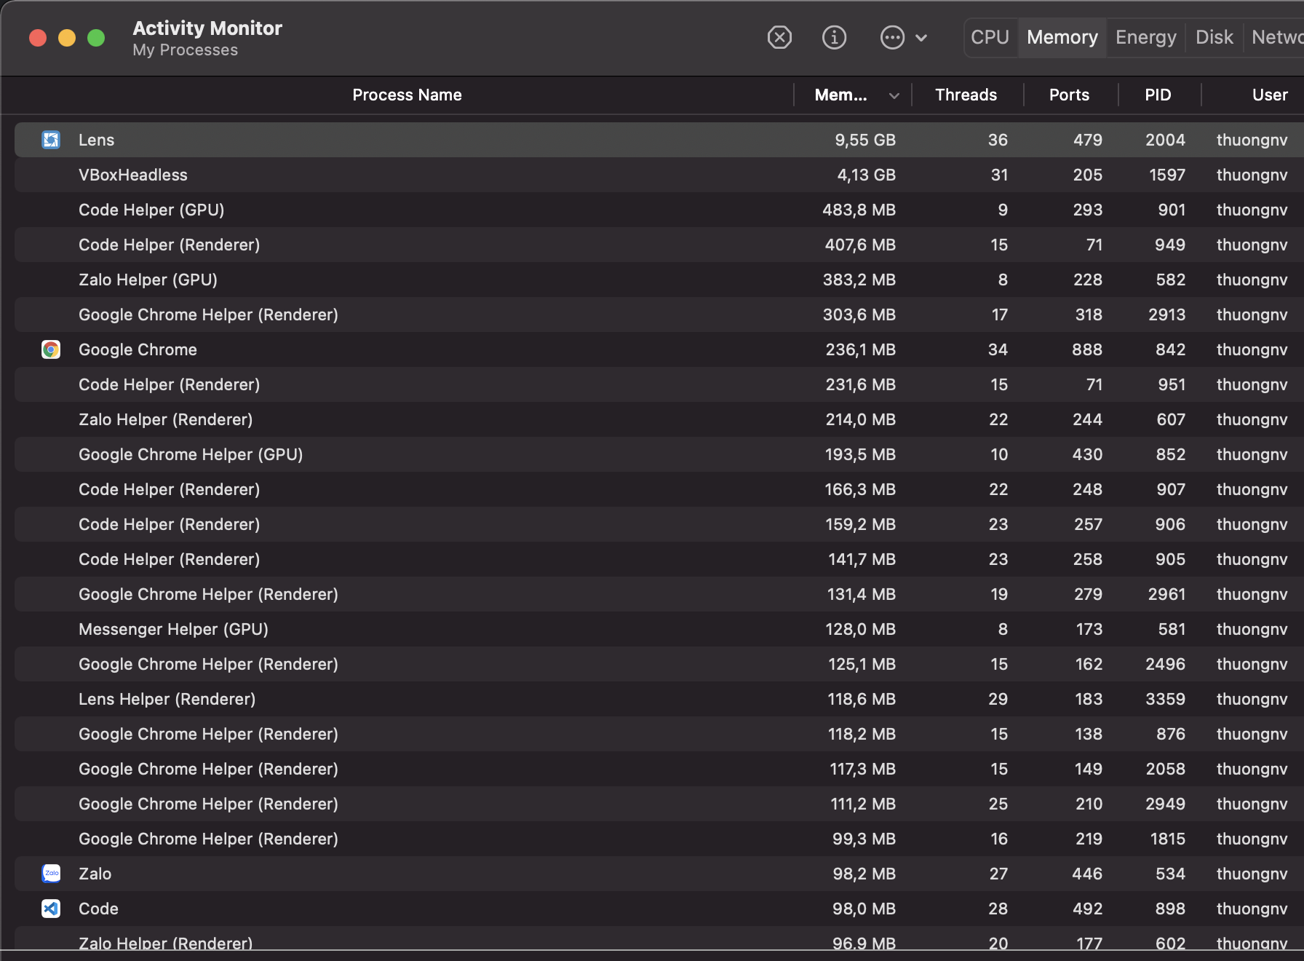Image resolution: width=1304 pixels, height=961 pixels.
Task: Sort by the Threads column header
Action: tap(966, 95)
